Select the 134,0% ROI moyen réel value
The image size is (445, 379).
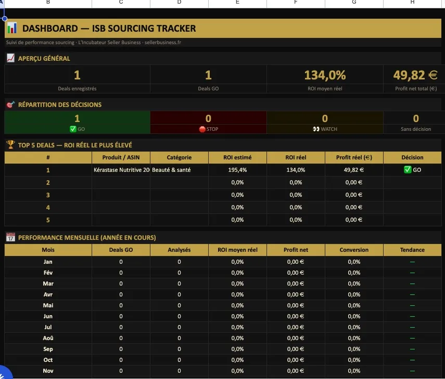(325, 75)
